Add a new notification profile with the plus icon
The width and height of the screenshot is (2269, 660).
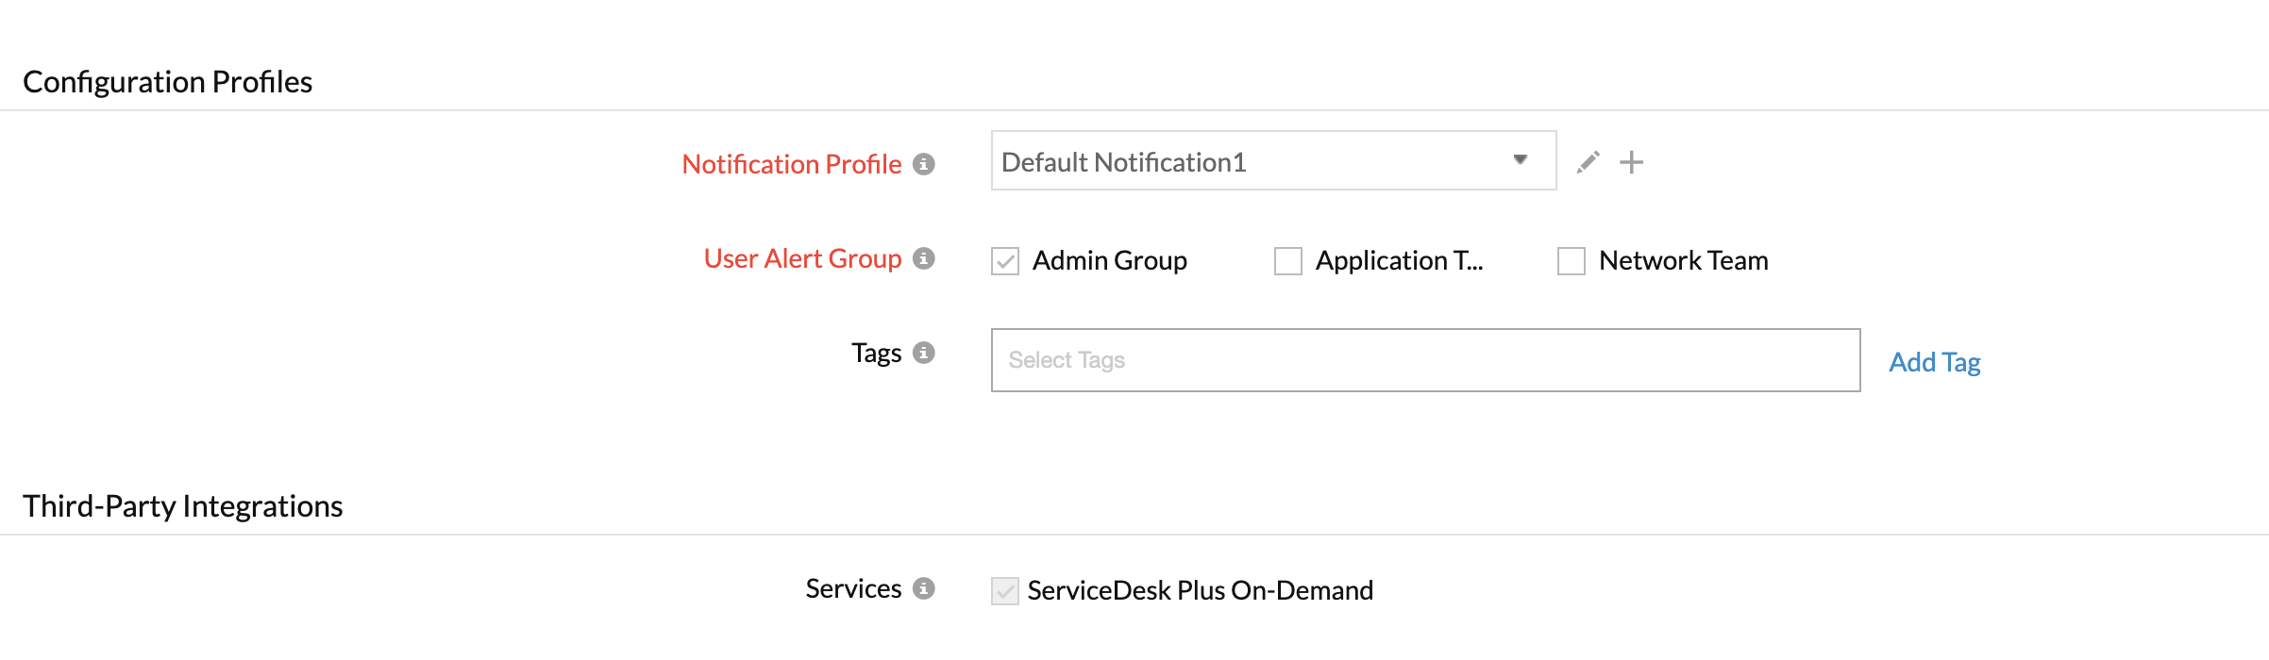[x=1631, y=162]
